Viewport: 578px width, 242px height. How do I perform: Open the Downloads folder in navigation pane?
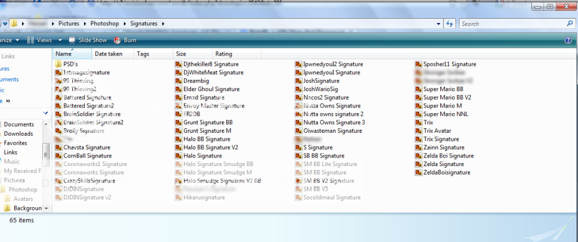tap(19, 134)
